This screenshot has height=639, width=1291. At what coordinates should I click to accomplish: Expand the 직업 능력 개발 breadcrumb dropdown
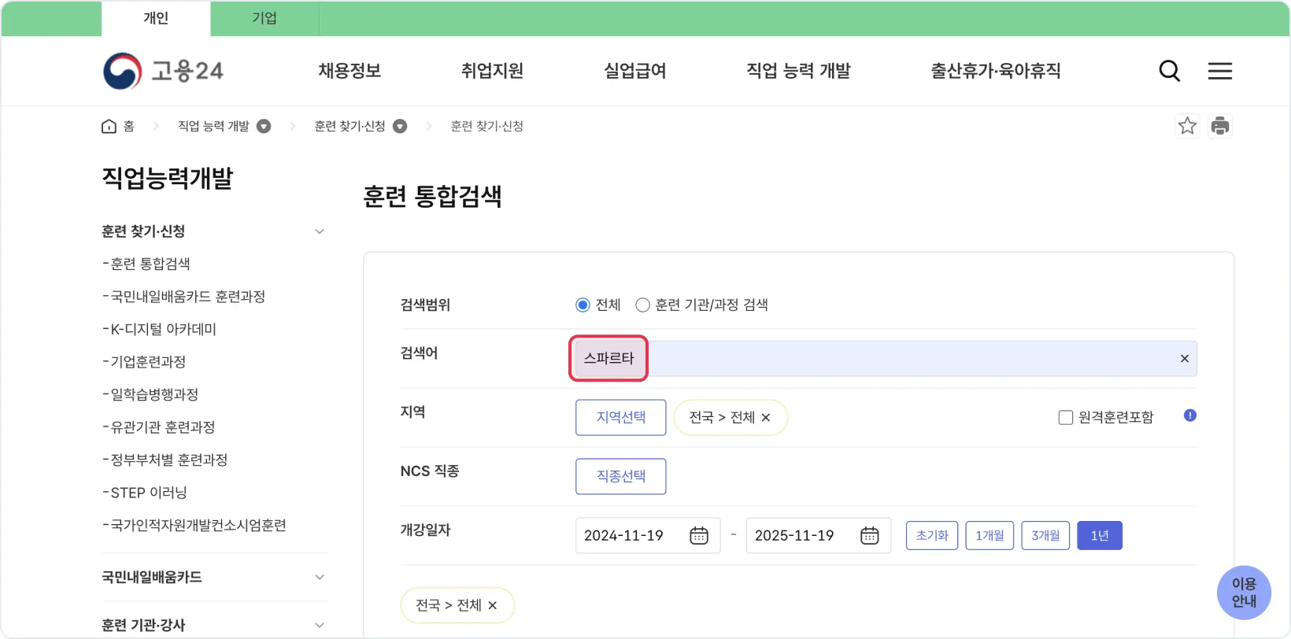(264, 127)
